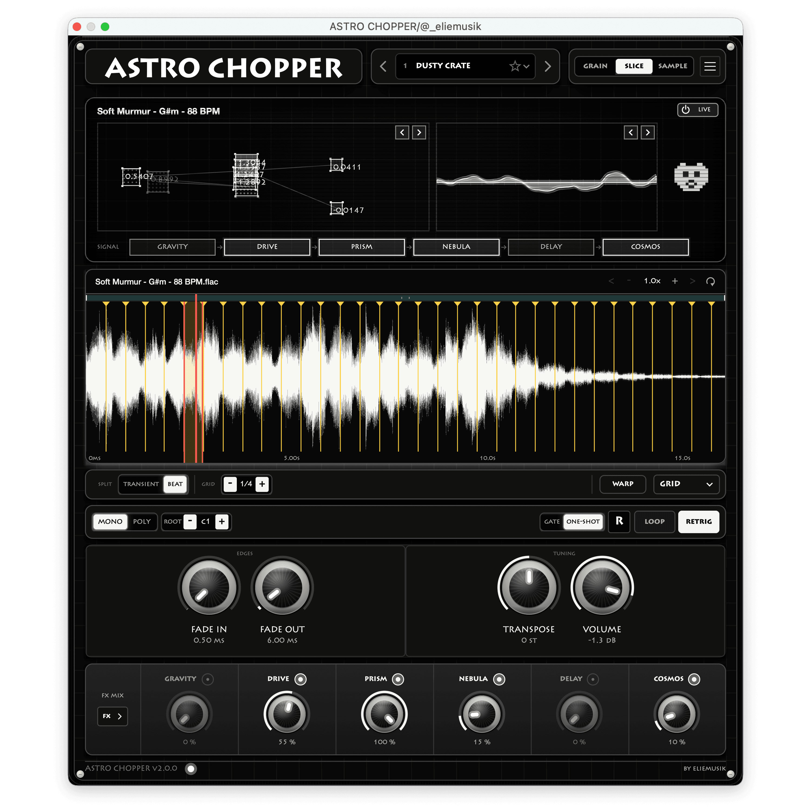Zoom in waveform with plus icon
811x811 pixels.
[x=674, y=281]
